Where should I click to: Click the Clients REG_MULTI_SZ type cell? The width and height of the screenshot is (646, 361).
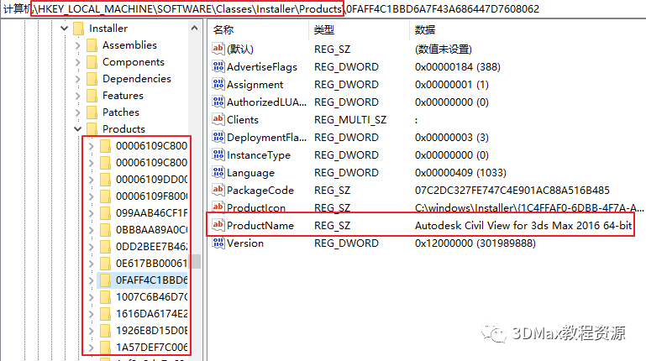(350, 120)
